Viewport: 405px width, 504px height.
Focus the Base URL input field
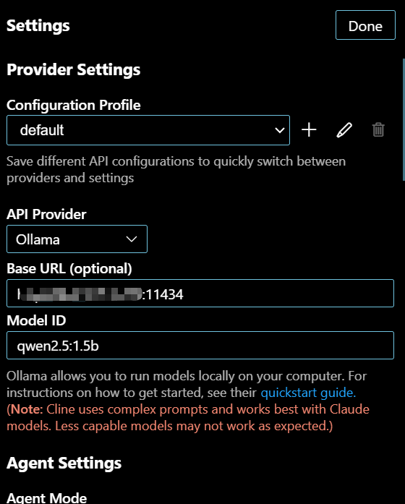200,294
